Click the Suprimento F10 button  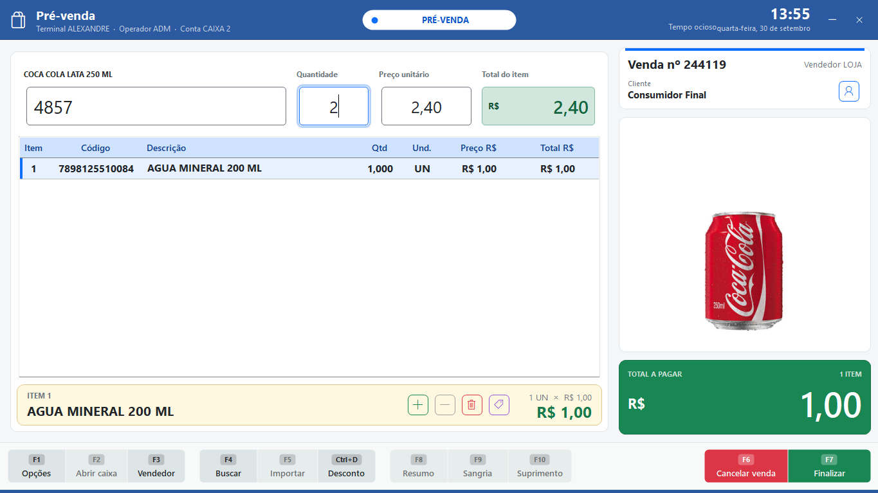pos(540,467)
